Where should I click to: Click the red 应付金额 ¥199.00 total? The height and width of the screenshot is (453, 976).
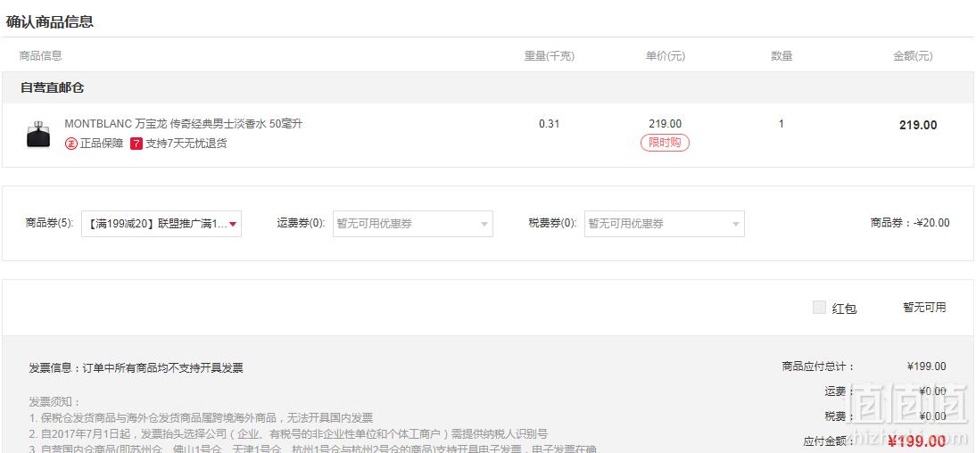click(x=917, y=441)
